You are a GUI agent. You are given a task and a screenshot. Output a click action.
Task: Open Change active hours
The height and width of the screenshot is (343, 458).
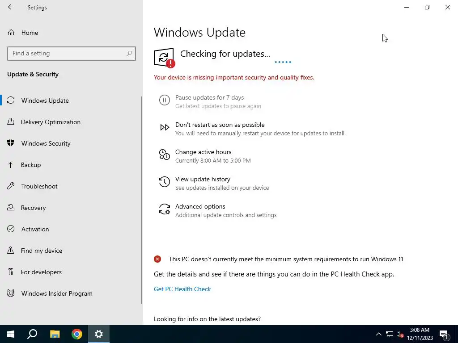pos(204,152)
